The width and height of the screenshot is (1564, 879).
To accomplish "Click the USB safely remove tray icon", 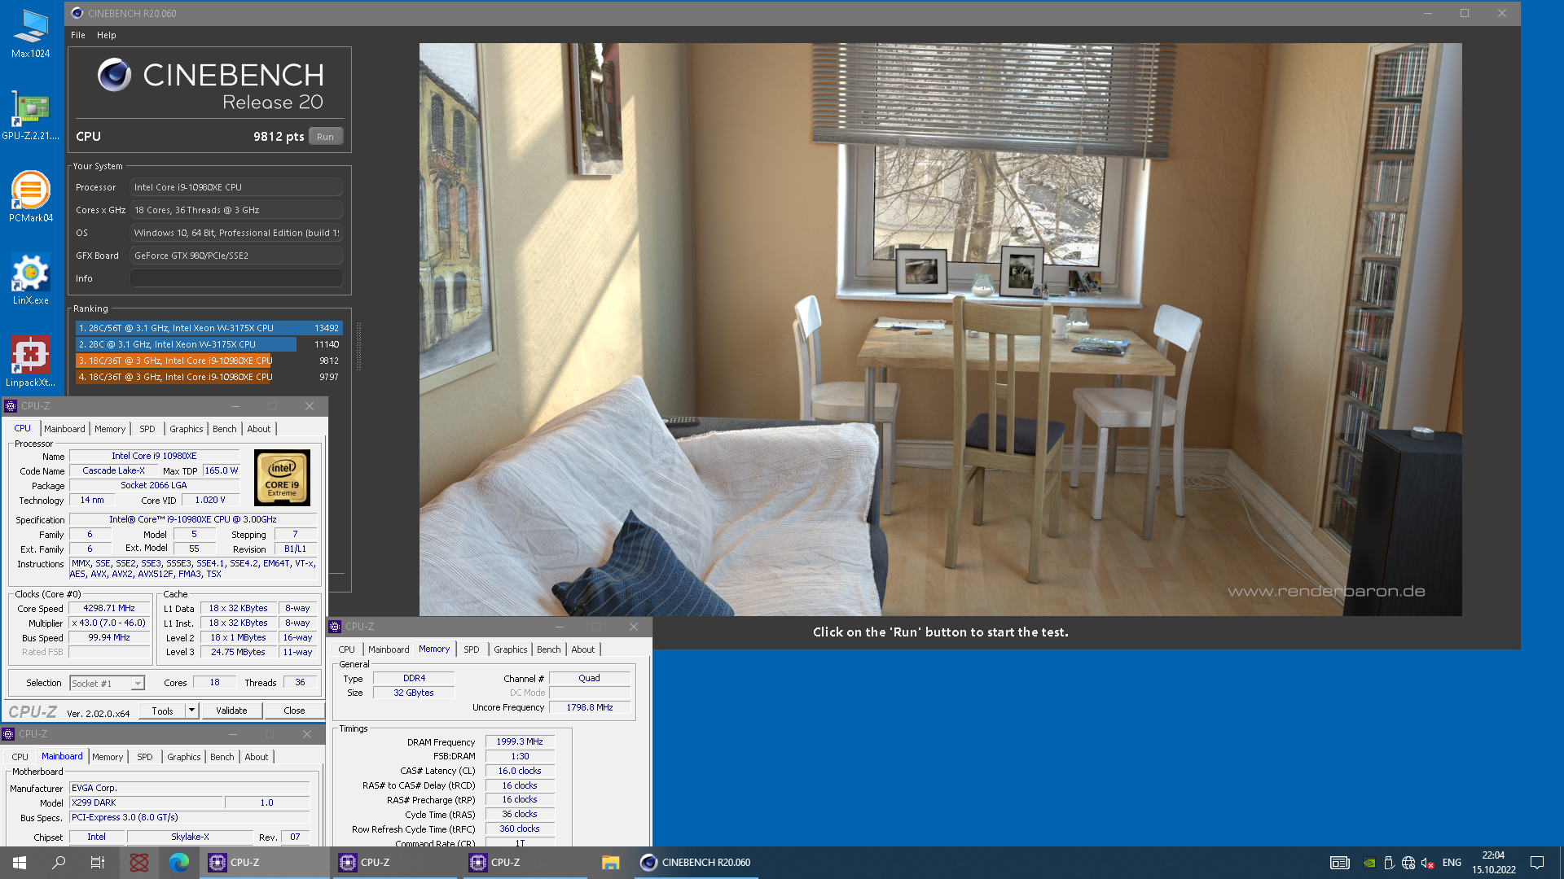I will pos(1389,863).
